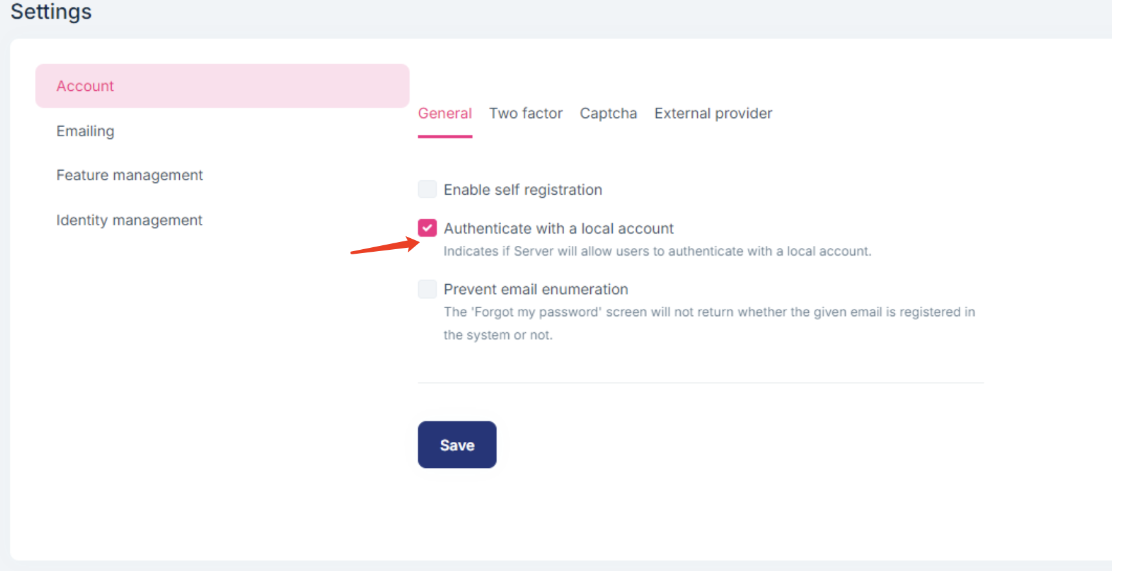Click the 'Forgot my password' description text
The width and height of the screenshot is (1136, 571).
point(709,312)
